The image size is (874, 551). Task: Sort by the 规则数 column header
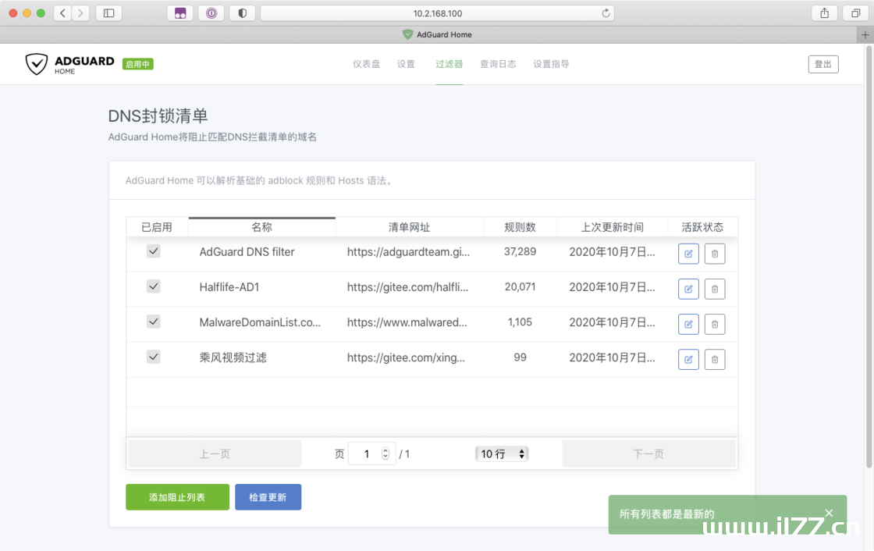[520, 227]
